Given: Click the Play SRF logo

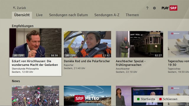Looking at the screenshot, I should tap(170, 8).
